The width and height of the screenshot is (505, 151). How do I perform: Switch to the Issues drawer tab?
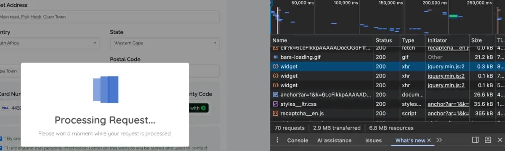pos(373,141)
